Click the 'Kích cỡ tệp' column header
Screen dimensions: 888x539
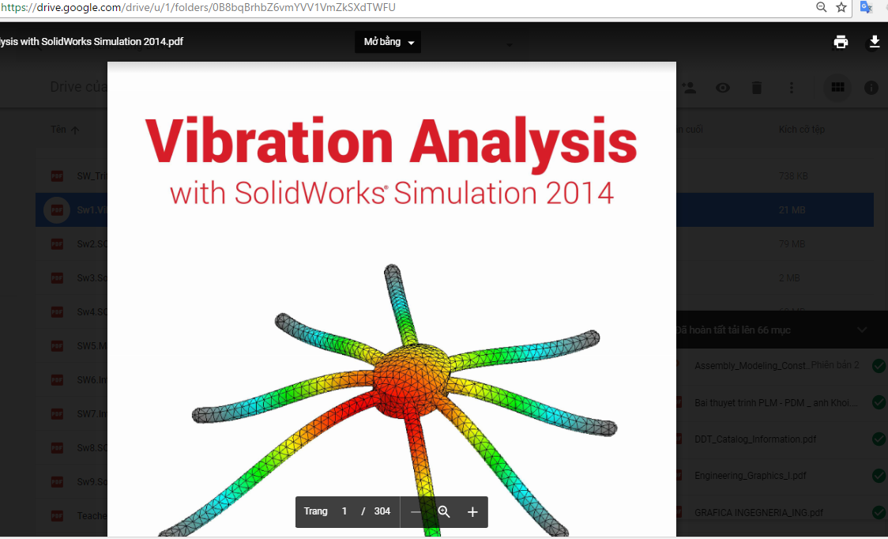click(801, 130)
